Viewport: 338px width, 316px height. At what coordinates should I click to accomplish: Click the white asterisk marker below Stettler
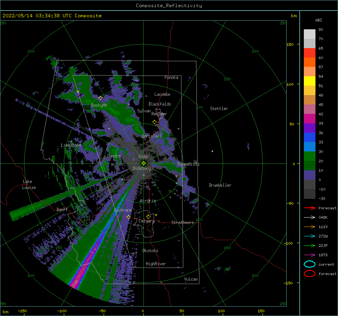[x=178, y=129]
